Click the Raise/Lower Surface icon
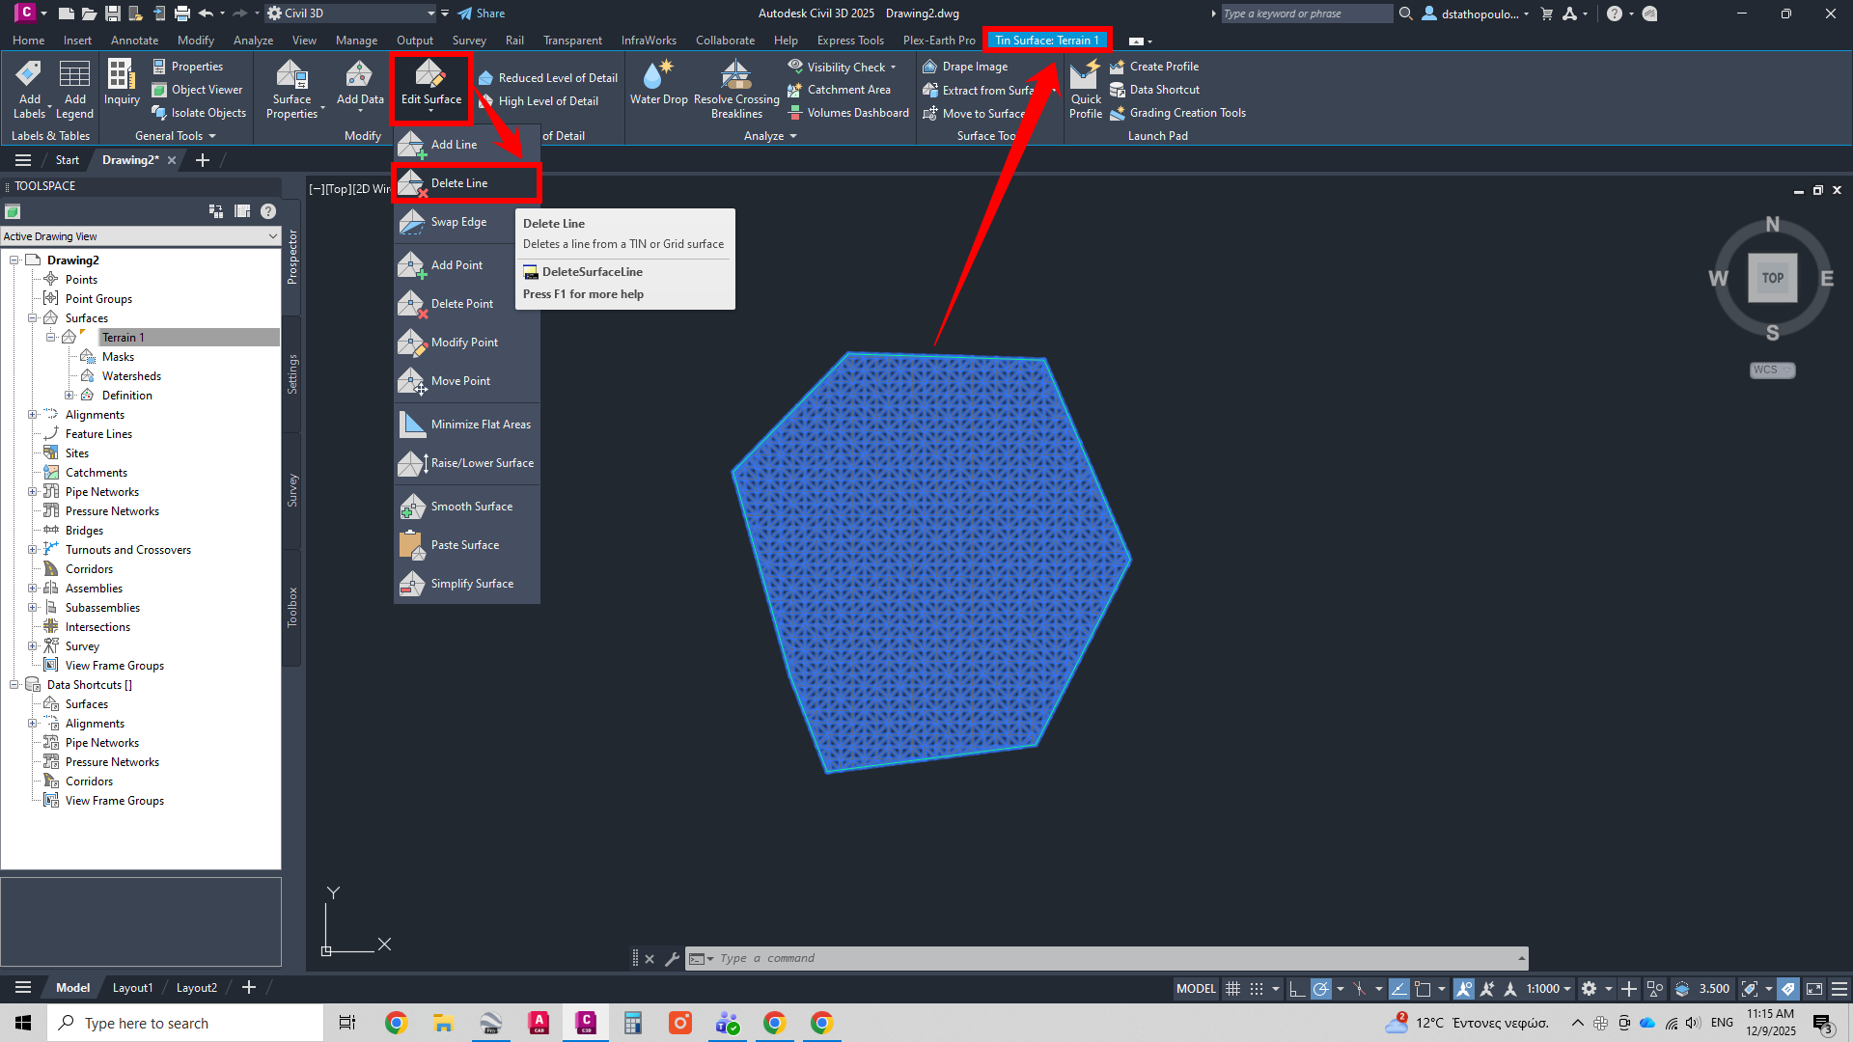This screenshot has height=1042, width=1853. coord(412,463)
